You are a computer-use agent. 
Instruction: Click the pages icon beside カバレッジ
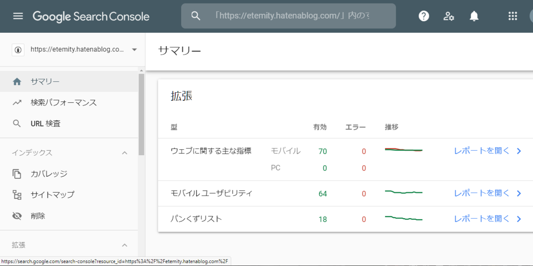coord(17,174)
